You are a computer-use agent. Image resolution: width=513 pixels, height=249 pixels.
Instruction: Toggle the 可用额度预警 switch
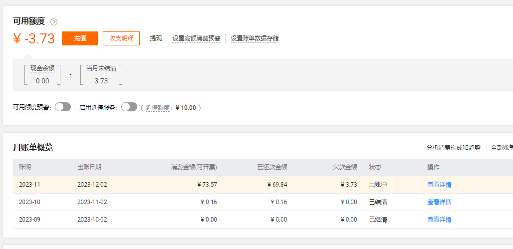pyautogui.click(x=63, y=107)
